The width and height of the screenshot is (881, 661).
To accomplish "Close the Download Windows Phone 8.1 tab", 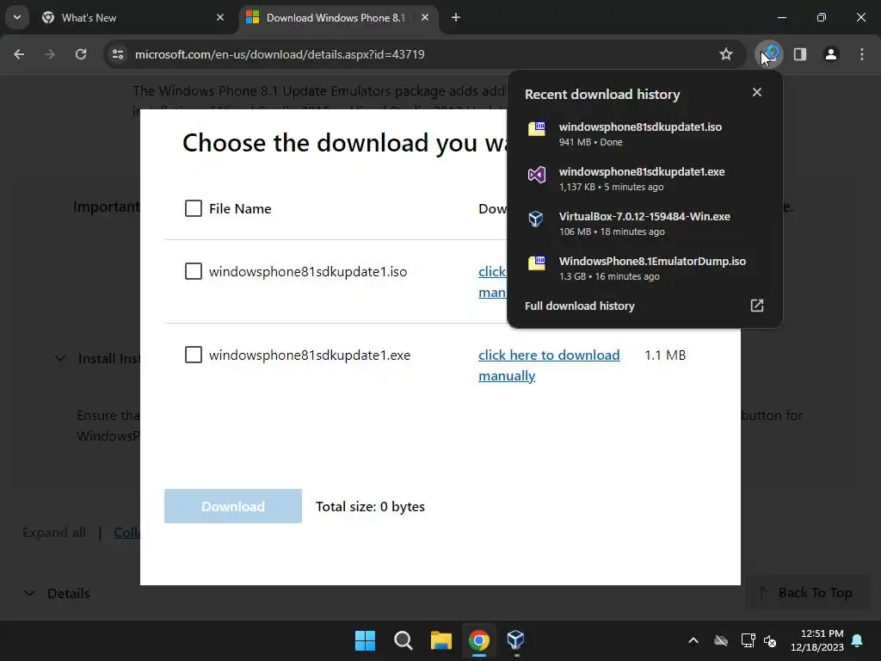I will click(425, 17).
